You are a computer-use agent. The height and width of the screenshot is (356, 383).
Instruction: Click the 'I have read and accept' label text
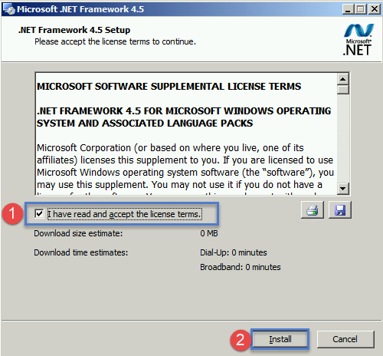125,214
